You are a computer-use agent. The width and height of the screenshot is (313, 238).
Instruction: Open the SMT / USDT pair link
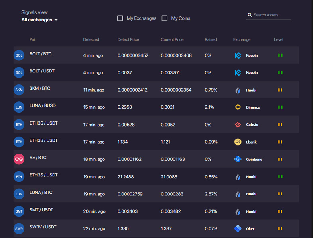(x=41, y=210)
